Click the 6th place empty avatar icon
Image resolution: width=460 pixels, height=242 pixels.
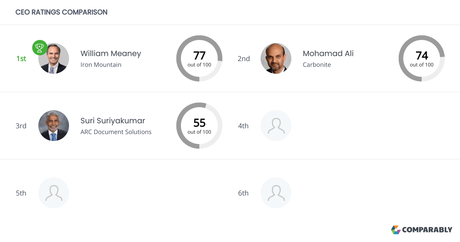[x=276, y=193]
